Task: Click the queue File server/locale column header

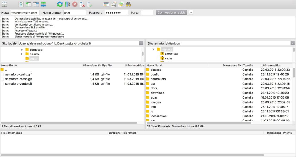Action: coord(54,133)
